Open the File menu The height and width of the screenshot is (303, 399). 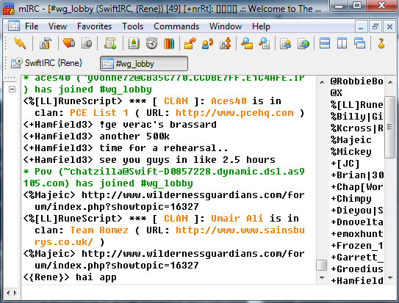[x=32, y=26]
